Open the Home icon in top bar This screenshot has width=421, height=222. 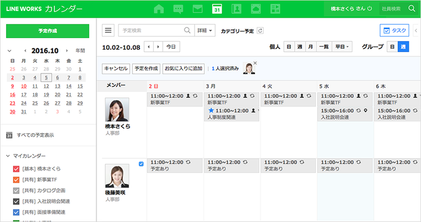pyautogui.click(x=159, y=9)
